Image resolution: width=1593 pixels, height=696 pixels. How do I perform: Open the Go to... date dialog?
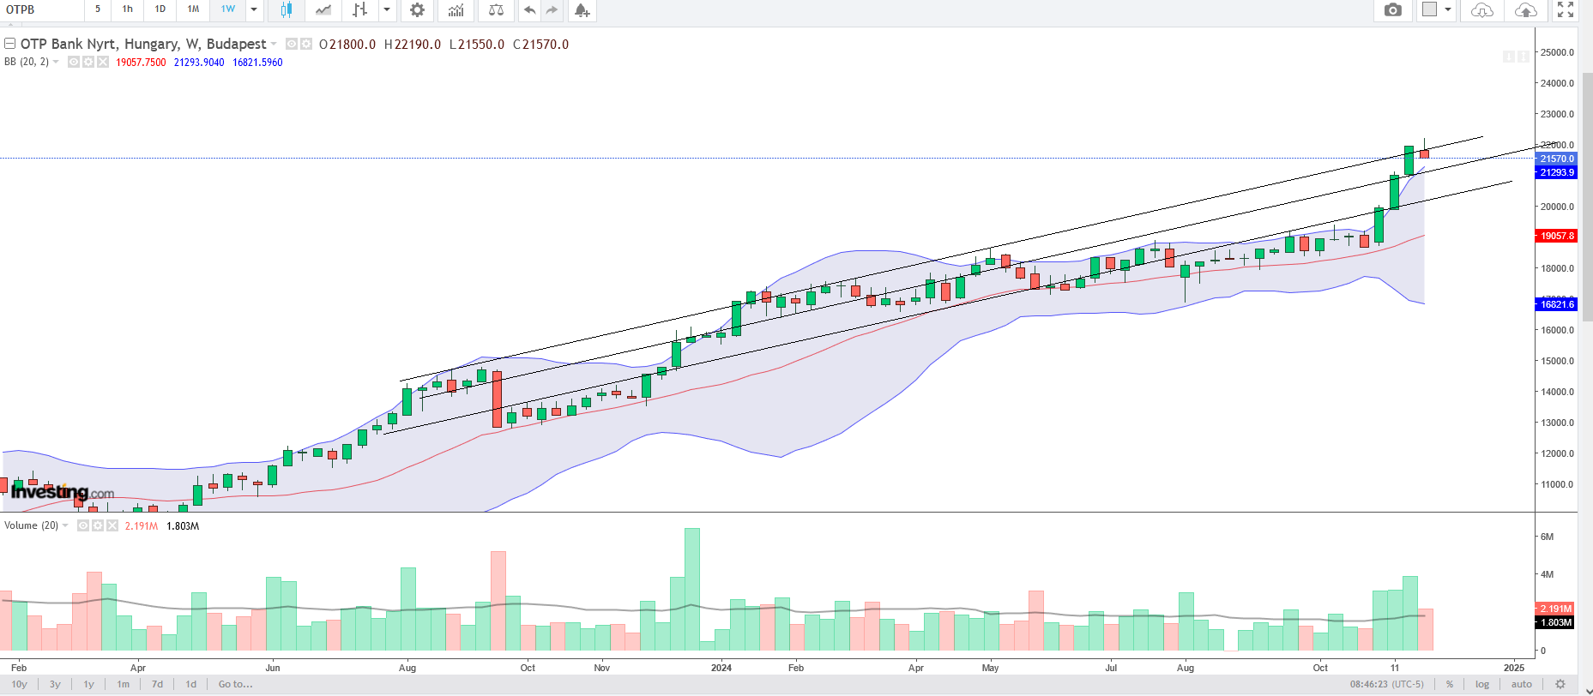[235, 684]
